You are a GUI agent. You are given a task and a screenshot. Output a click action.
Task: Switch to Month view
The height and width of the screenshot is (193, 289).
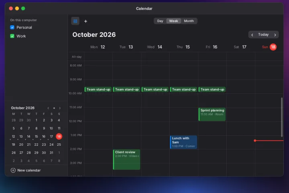(189, 21)
